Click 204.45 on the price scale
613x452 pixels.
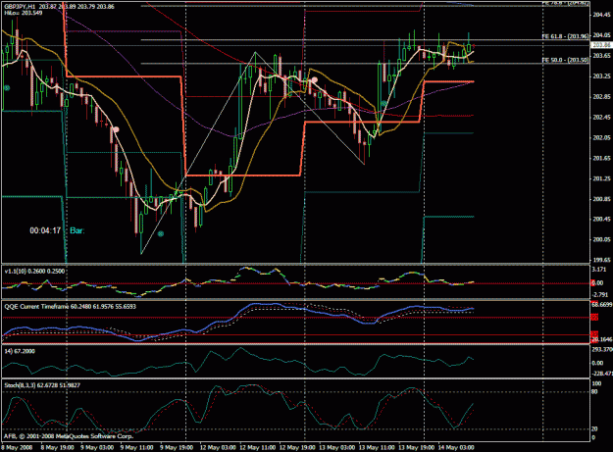point(601,15)
